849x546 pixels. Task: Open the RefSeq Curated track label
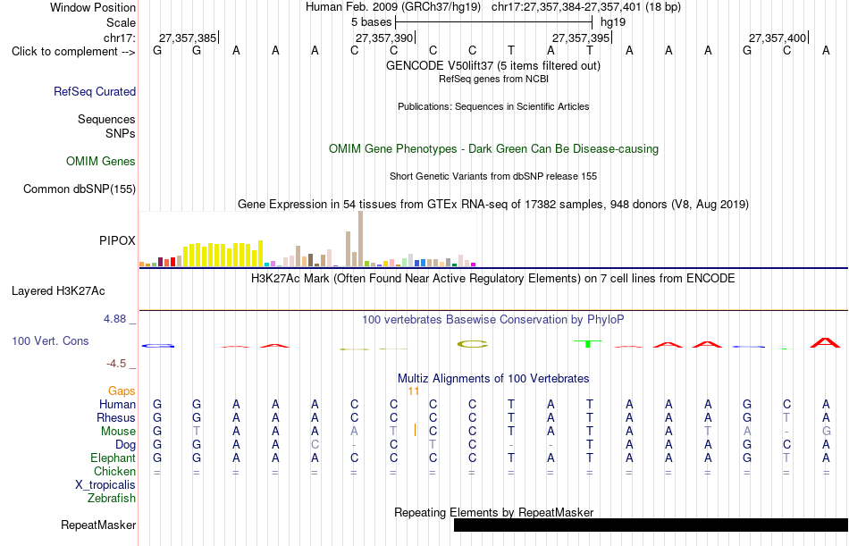pos(95,91)
